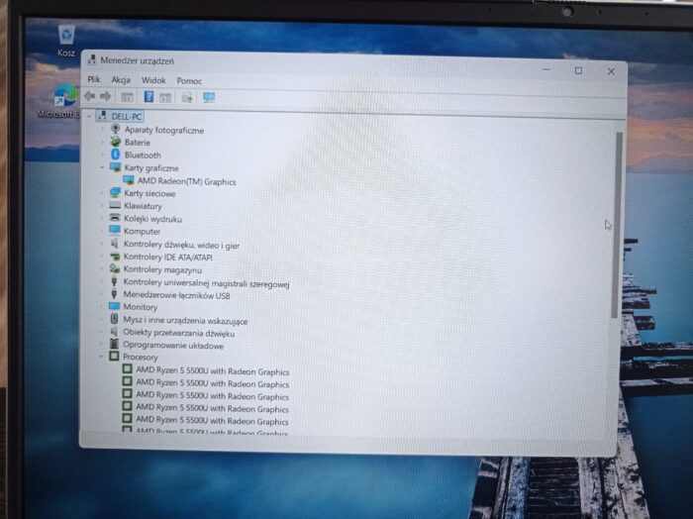Select Karty sieciowe category
693x519 pixels.
[149, 193]
